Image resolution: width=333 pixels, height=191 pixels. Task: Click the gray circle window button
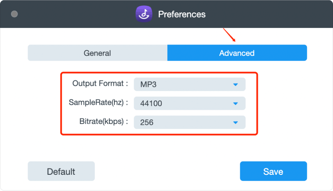14,14
